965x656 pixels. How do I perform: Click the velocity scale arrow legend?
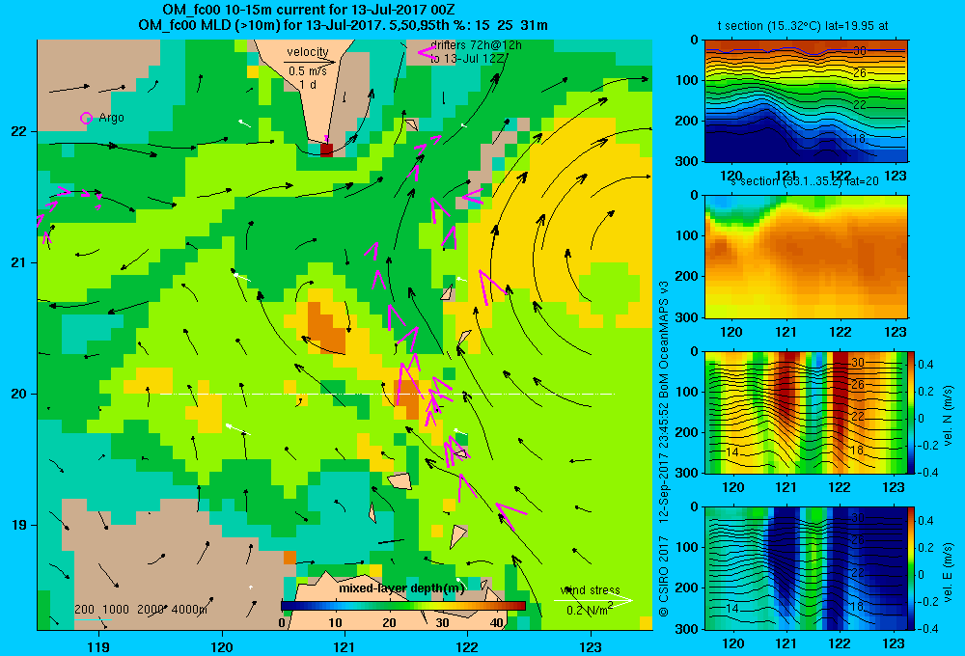tap(310, 62)
